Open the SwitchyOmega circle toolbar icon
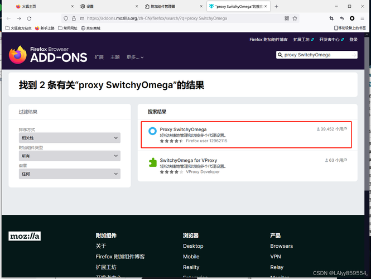371x279 pixels. tap(352, 18)
